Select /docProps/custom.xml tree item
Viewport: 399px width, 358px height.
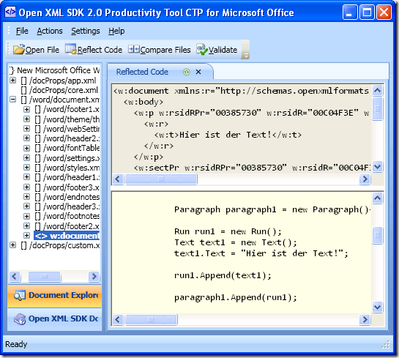coord(60,245)
